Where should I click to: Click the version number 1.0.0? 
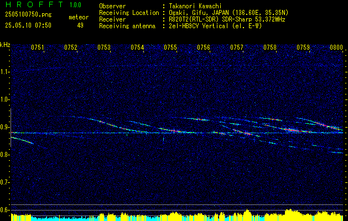(x=75, y=5)
